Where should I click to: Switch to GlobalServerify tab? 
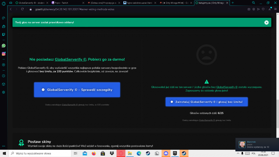[x=32, y=3]
